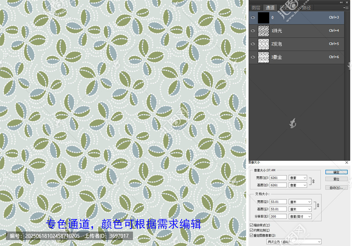Click the 编号 upload ID caption bar
The width and height of the screenshot is (352, 246).
69,236
